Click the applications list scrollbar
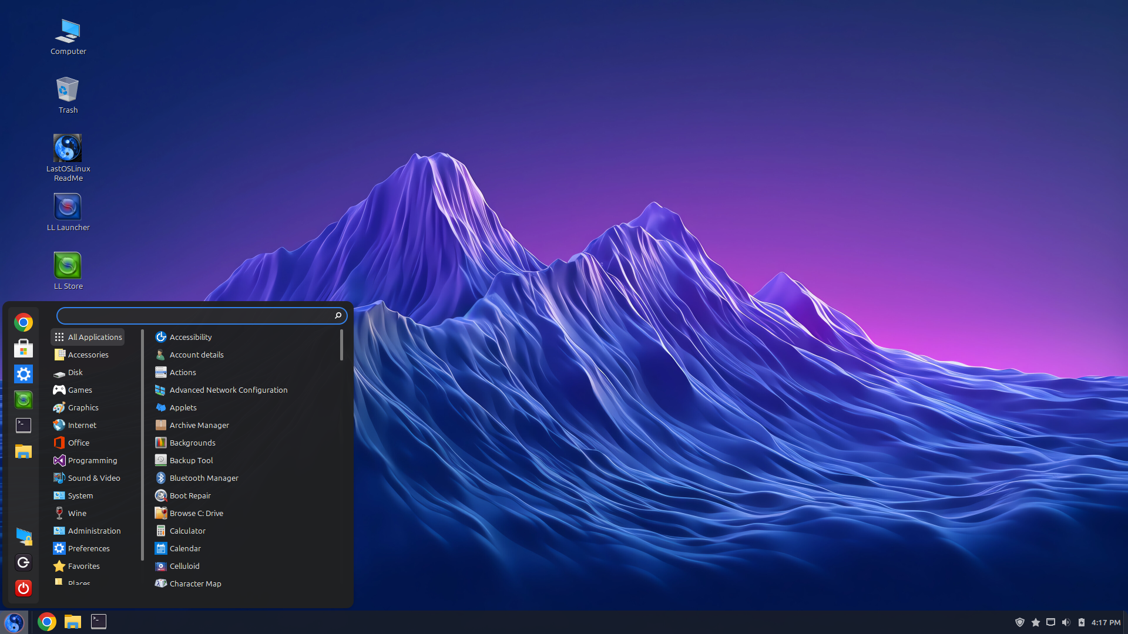 coord(341,345)
